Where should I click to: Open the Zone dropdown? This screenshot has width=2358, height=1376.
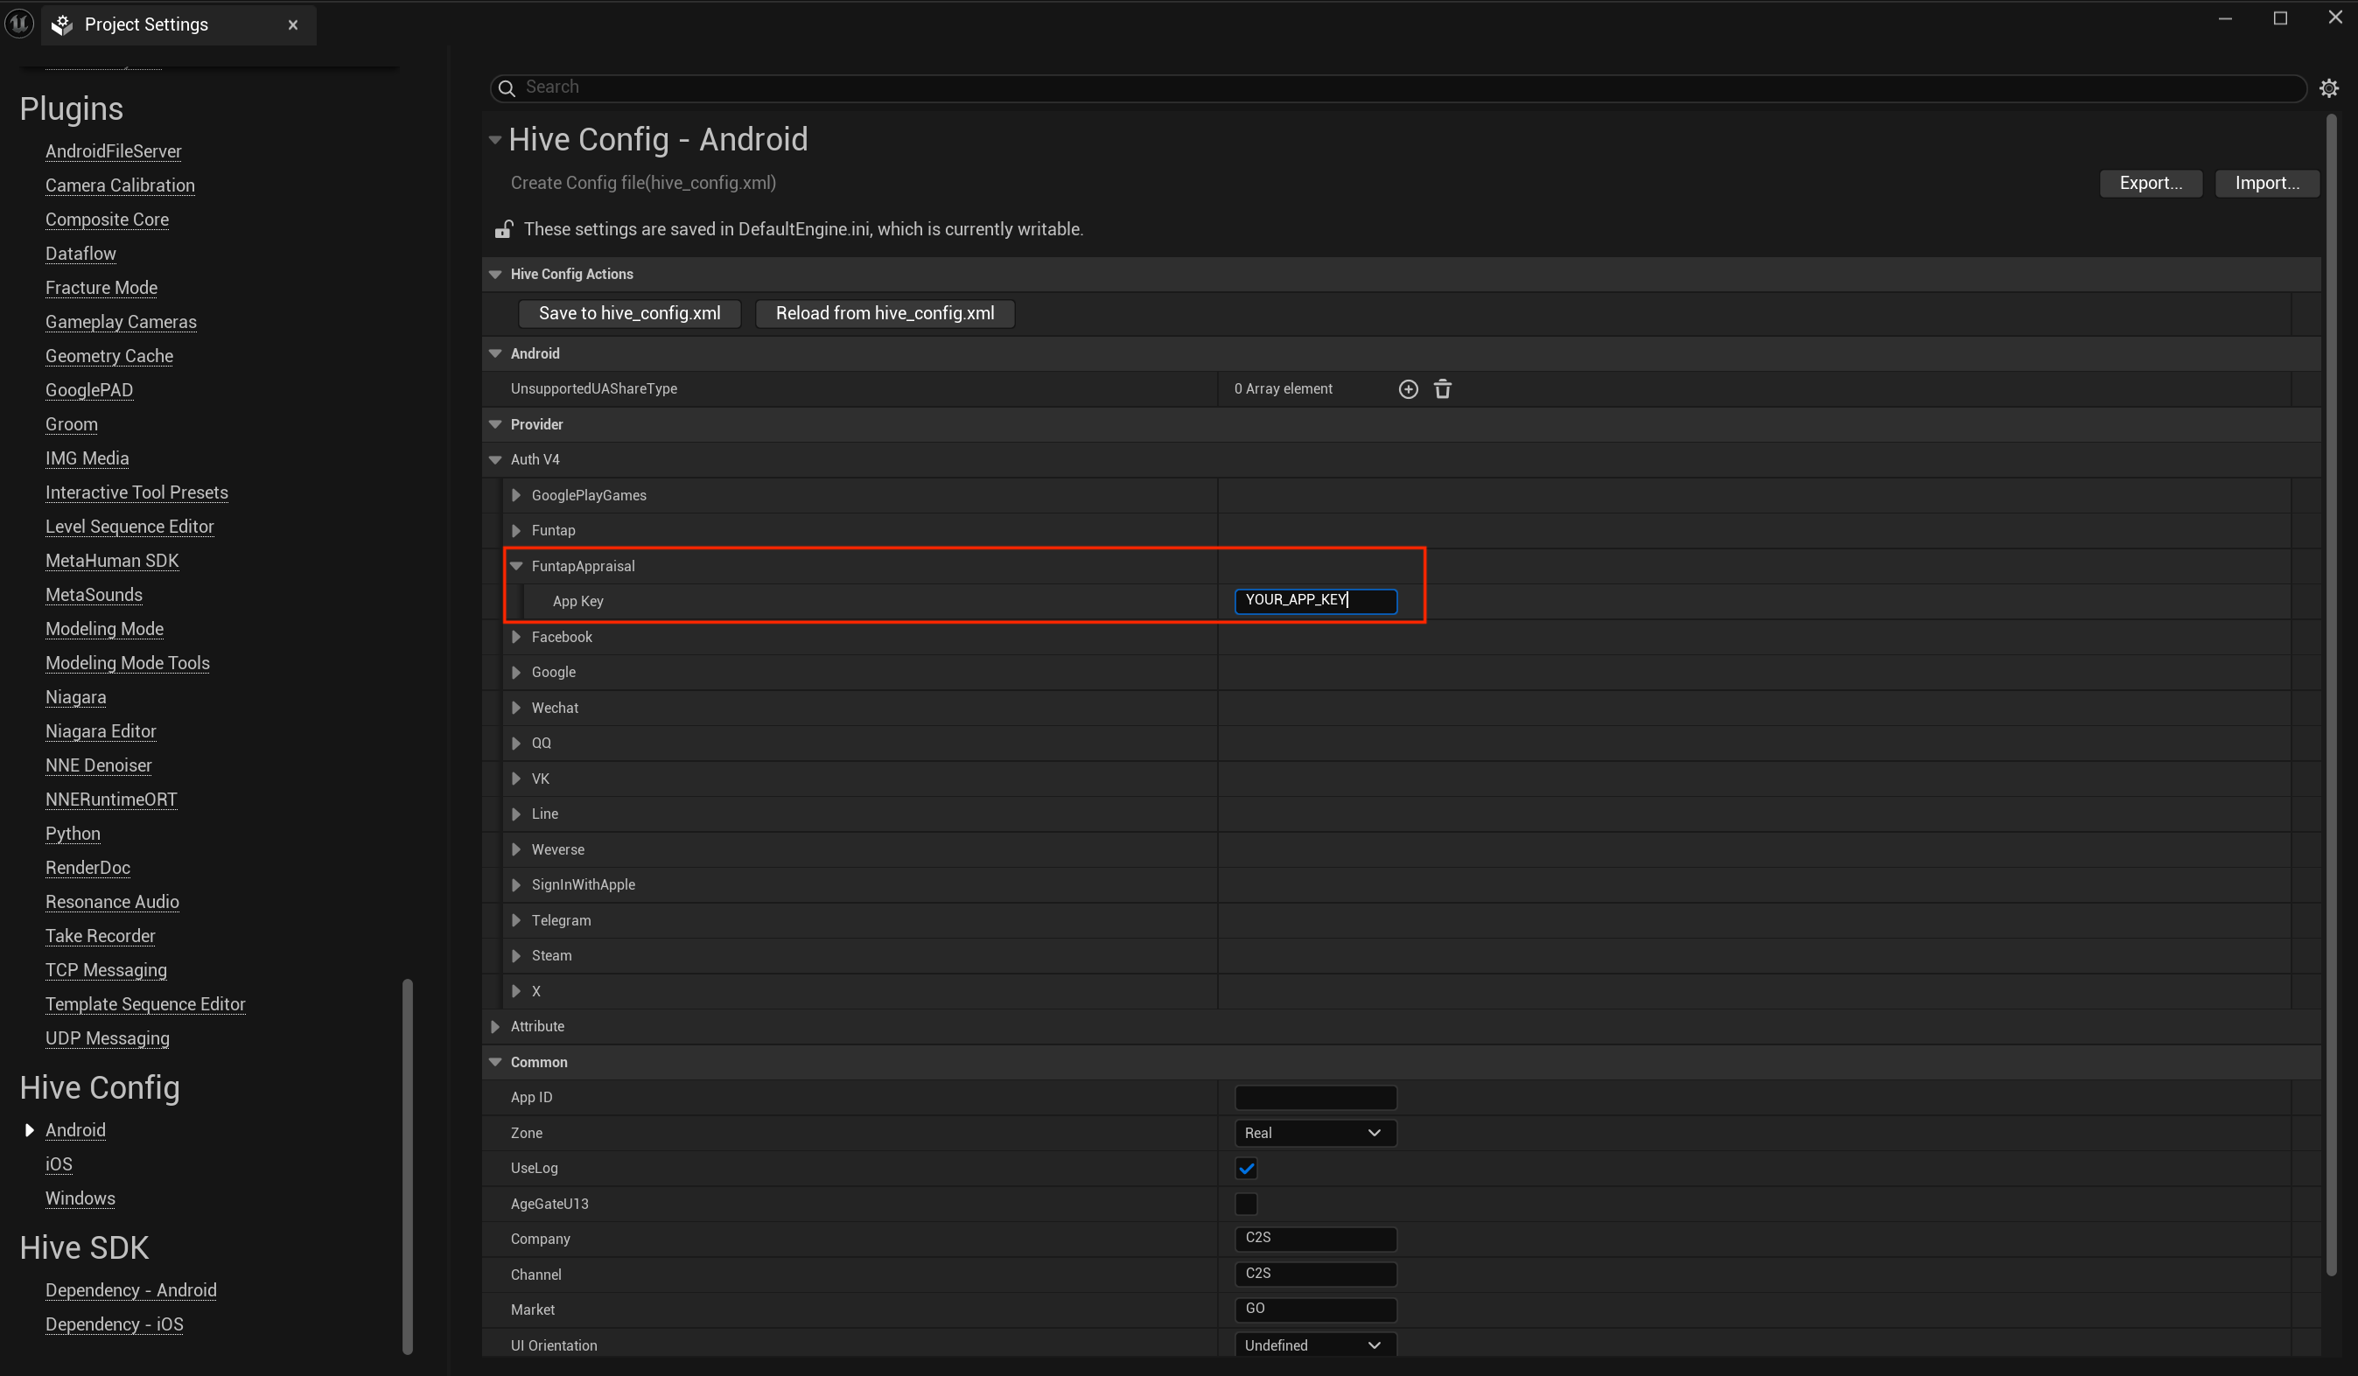click(1315, 1133)
